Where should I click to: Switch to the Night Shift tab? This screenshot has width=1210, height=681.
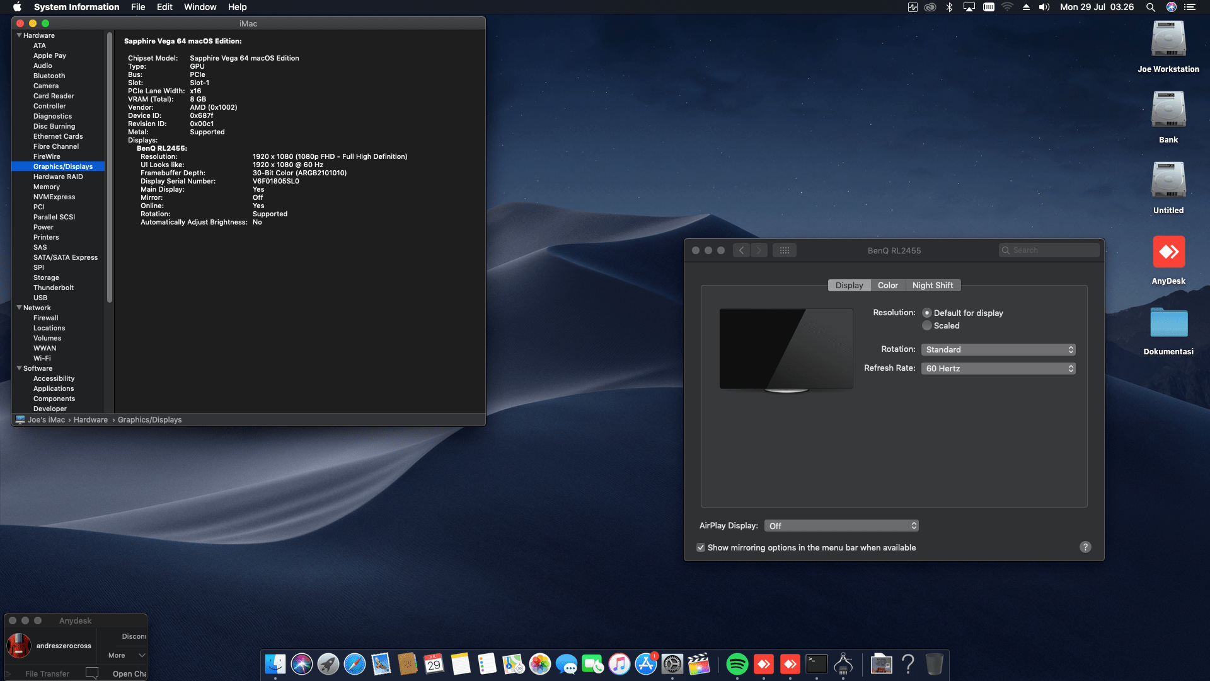pyautogui.click(x=933, y=286)
